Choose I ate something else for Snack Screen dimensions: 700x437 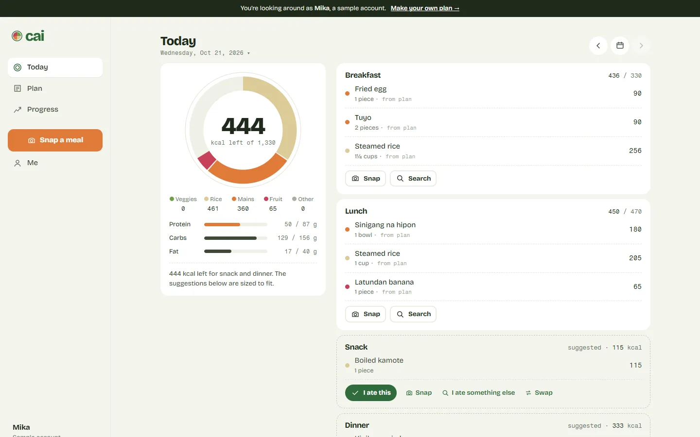[x=479, y=393]
